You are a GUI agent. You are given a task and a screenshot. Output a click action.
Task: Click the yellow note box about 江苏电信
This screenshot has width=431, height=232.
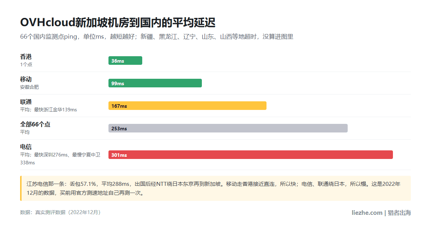click(215, 188)
